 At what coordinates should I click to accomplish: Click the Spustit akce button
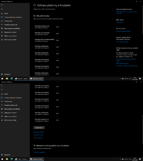coord(39,128)
